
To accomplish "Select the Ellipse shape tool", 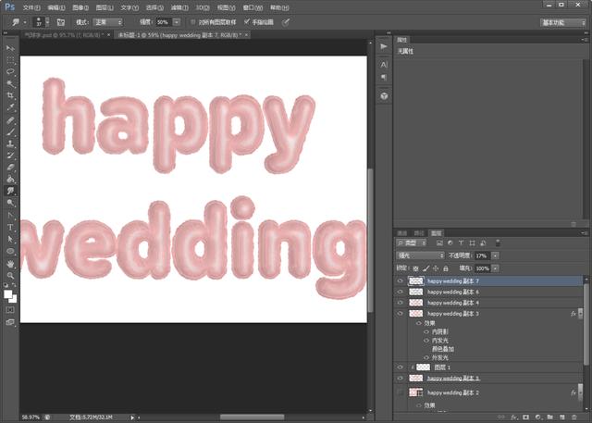I will pyautogui.click(x=10, y=251).
